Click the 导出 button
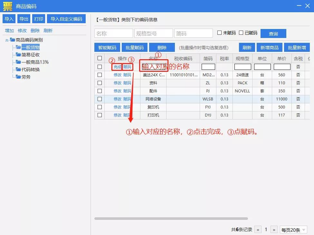Image resolution: width=314 pixels, height=235 pixels. click(24, 19)
